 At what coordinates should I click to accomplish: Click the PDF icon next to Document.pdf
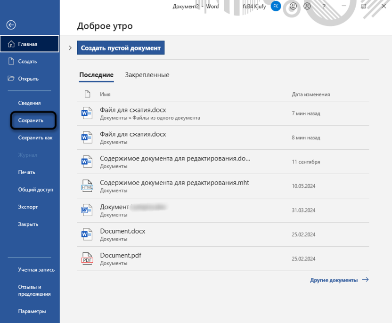(87, 258)
